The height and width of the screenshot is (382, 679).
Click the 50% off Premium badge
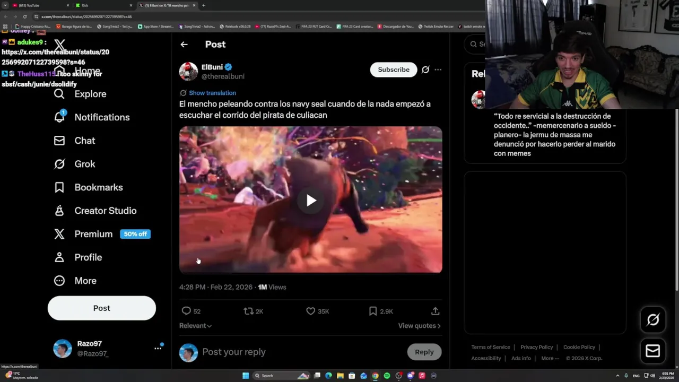[135, 234]
